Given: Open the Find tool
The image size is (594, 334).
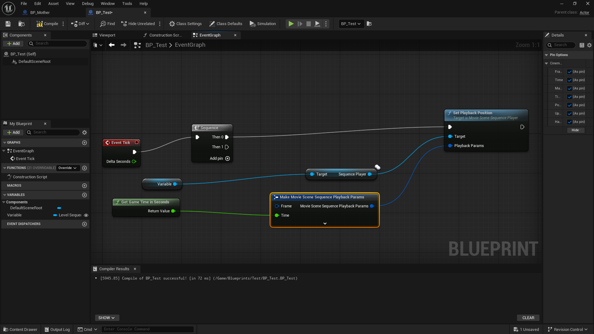Looking at the screenshot, I should 107,24.
